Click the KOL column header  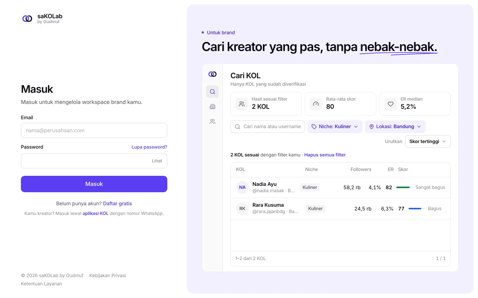point(240,169)
